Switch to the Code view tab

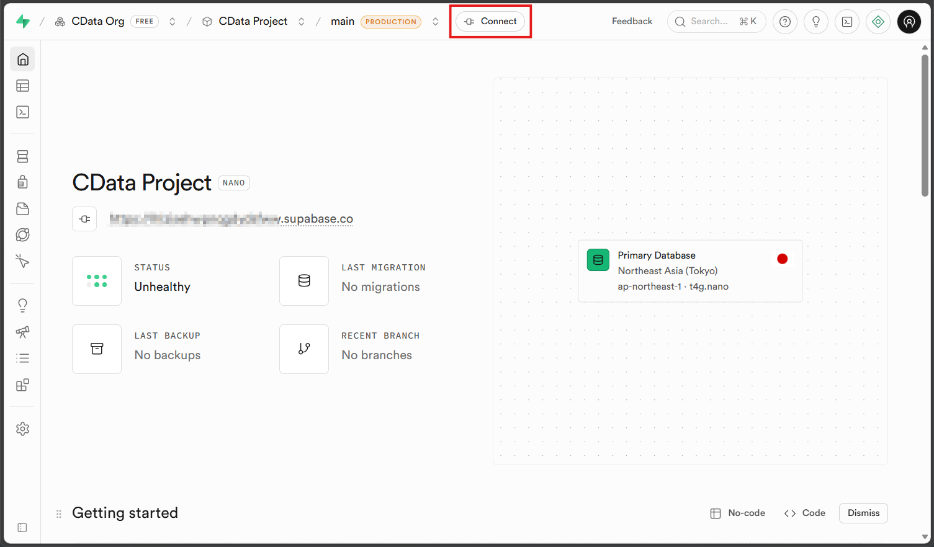[x=804, y=513]
